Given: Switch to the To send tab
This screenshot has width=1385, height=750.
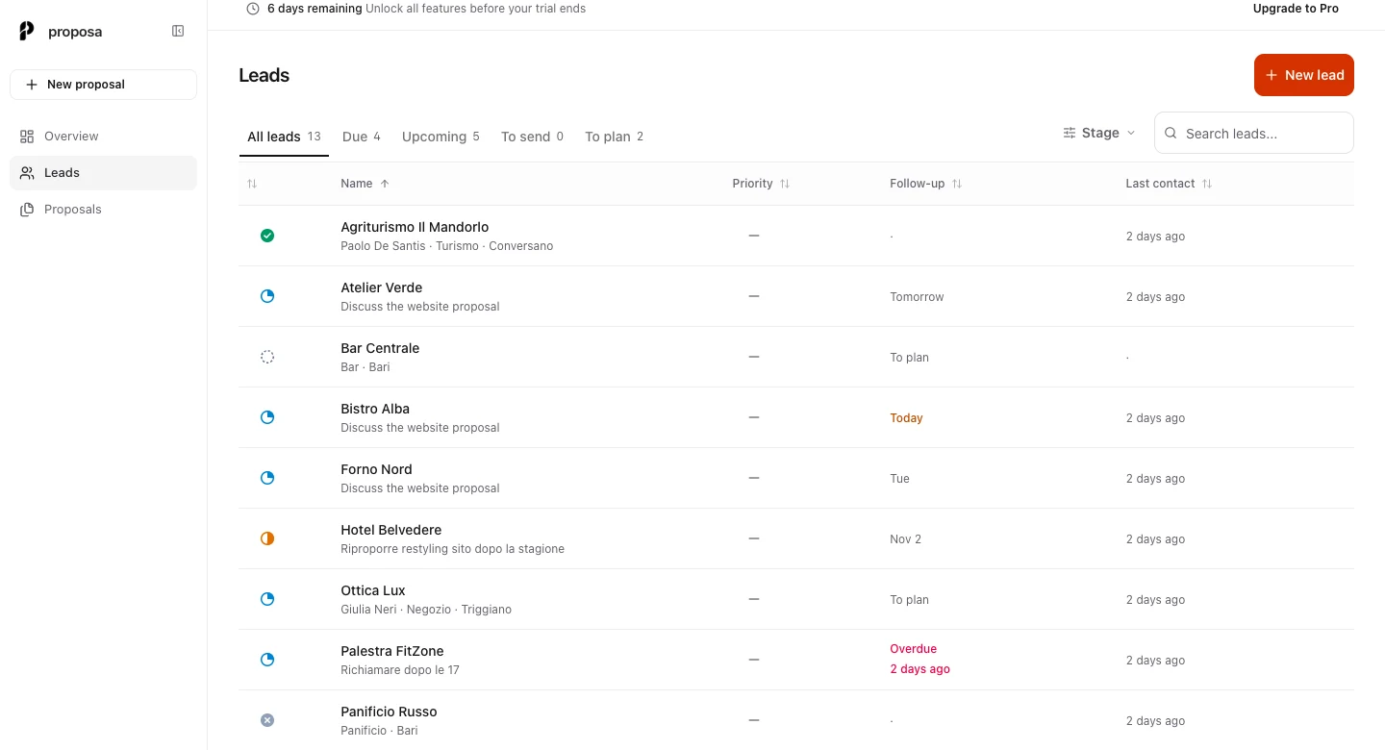Looking at the screenshot, I should [x=532, y=137].
